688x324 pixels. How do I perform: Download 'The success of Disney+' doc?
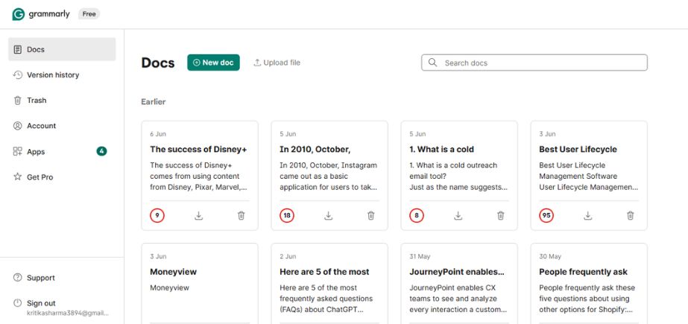199,216
